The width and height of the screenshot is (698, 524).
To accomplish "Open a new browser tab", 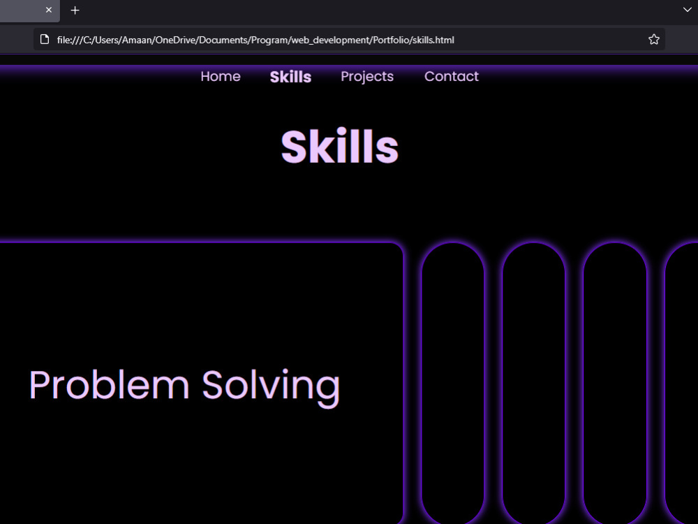I will coord(75,10).
